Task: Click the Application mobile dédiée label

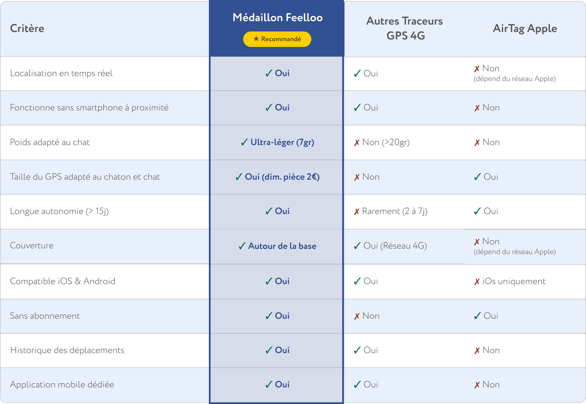Action: pyautogui.click(x=62, y=385)
